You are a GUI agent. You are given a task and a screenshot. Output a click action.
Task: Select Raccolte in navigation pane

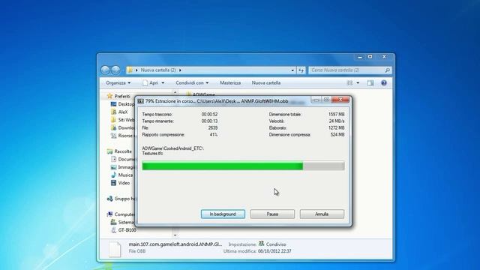point(123,151)
